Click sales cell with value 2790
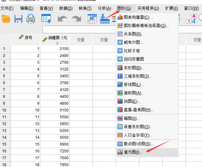 pos(55,62)
